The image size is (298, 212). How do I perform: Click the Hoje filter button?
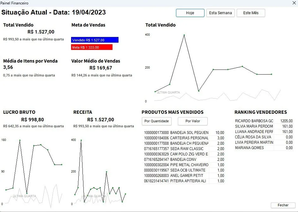point(190,13)
